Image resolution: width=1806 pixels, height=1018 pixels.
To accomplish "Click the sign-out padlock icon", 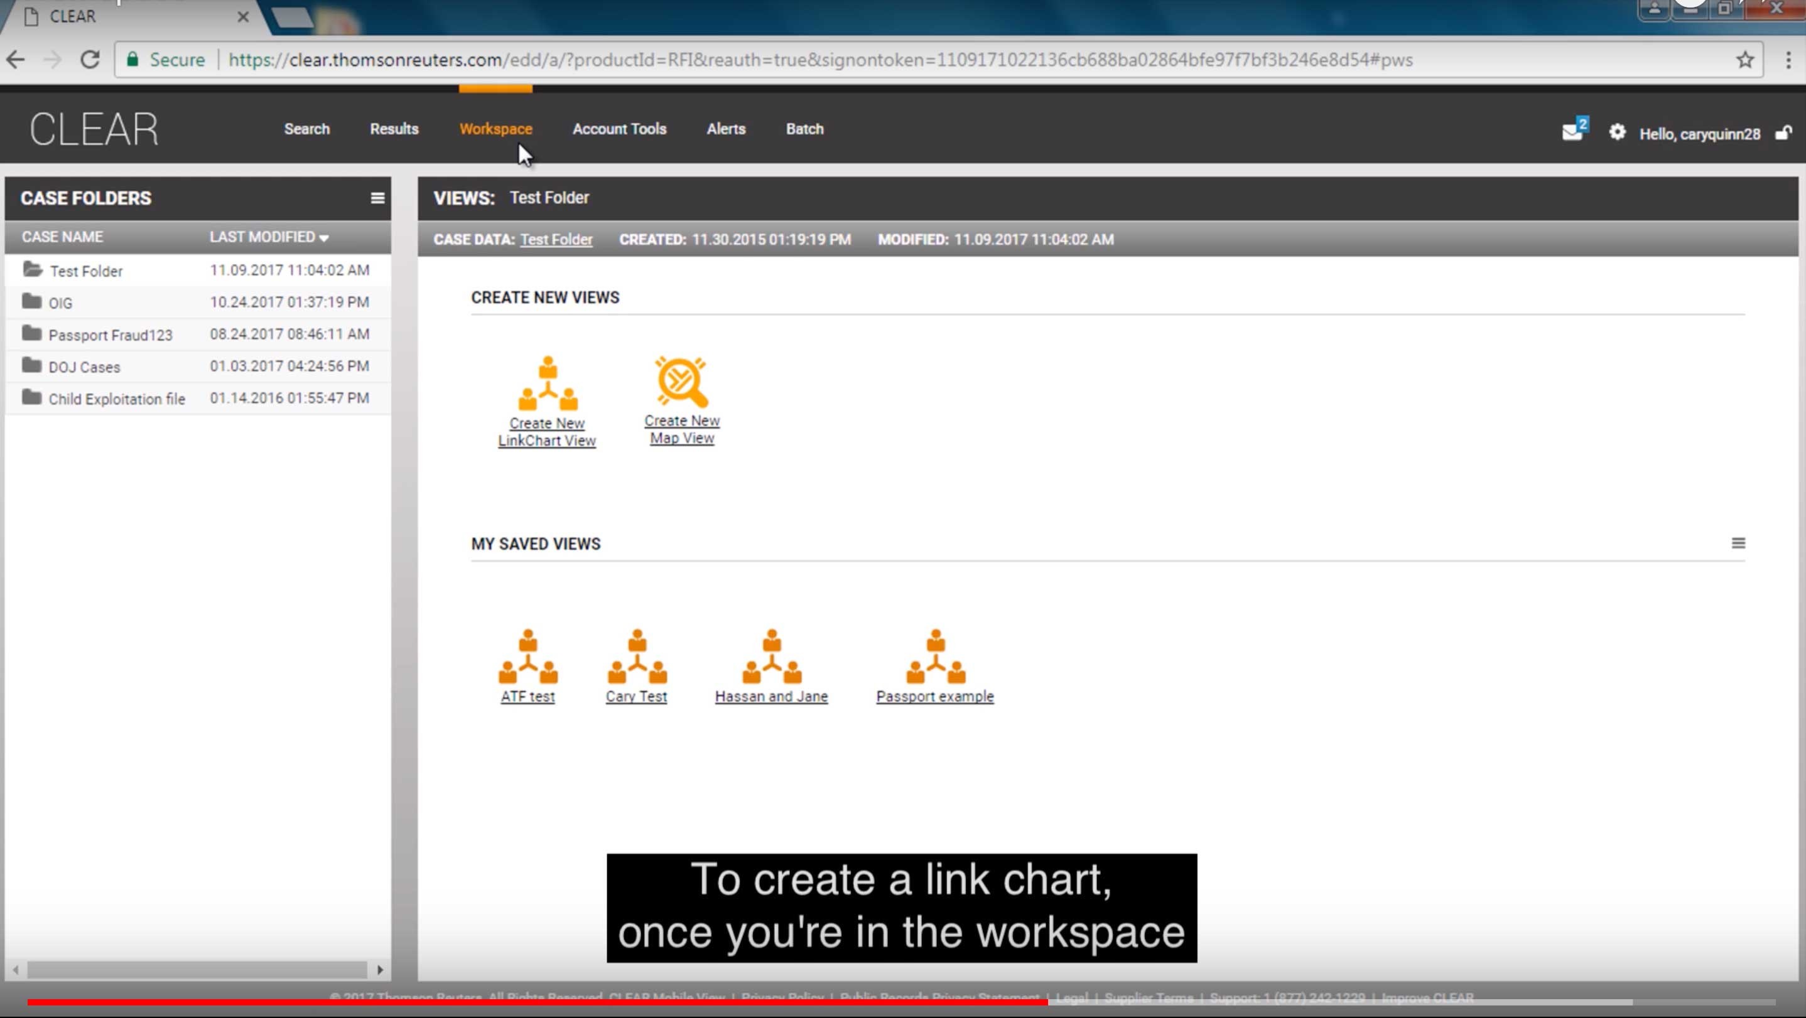I will point(1783,132).
